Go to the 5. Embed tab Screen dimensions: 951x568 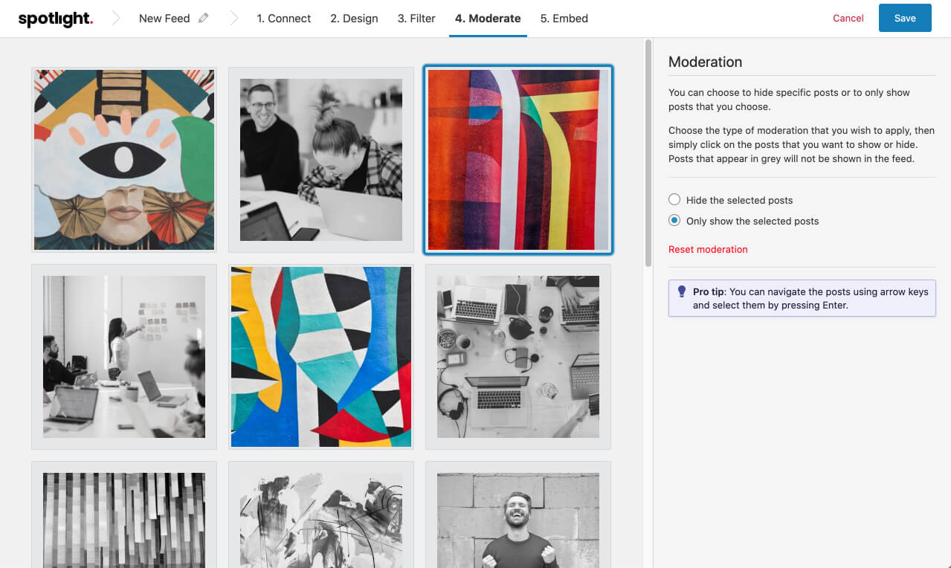[x=564, y=19]
